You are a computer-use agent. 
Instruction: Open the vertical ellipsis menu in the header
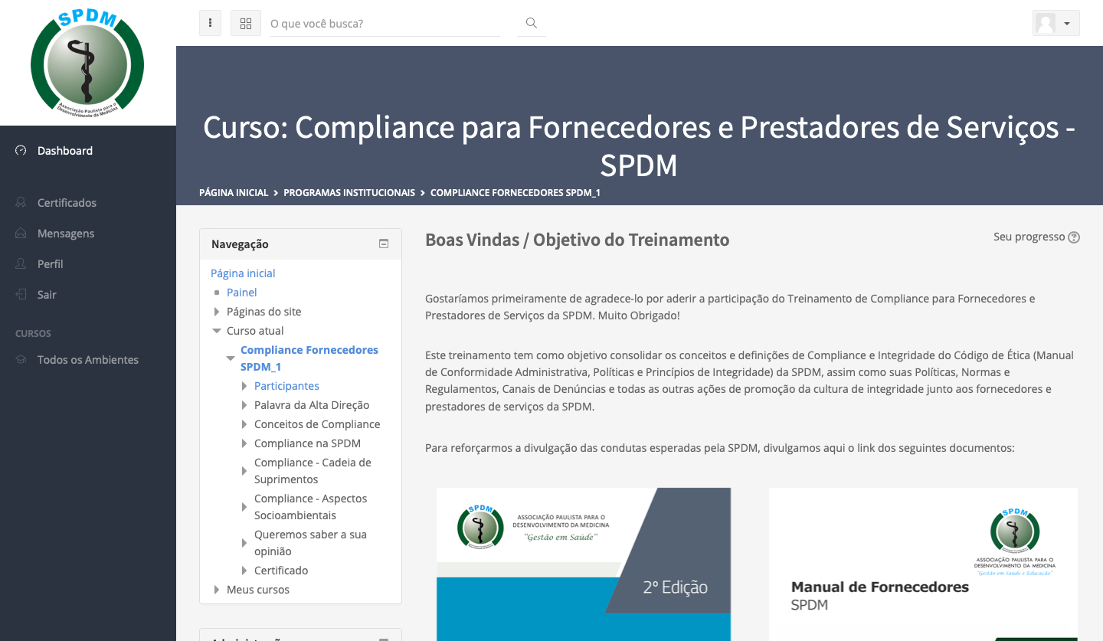click(x=210, y=23)
